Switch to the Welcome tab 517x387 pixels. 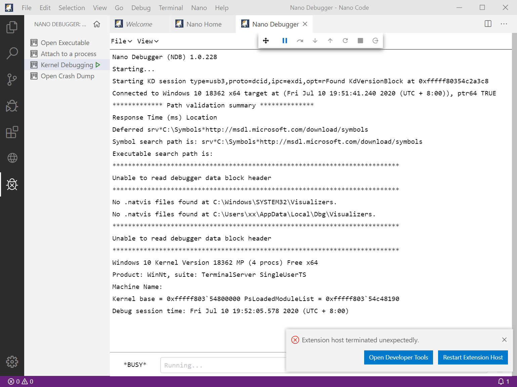click(x=140, y=24)
